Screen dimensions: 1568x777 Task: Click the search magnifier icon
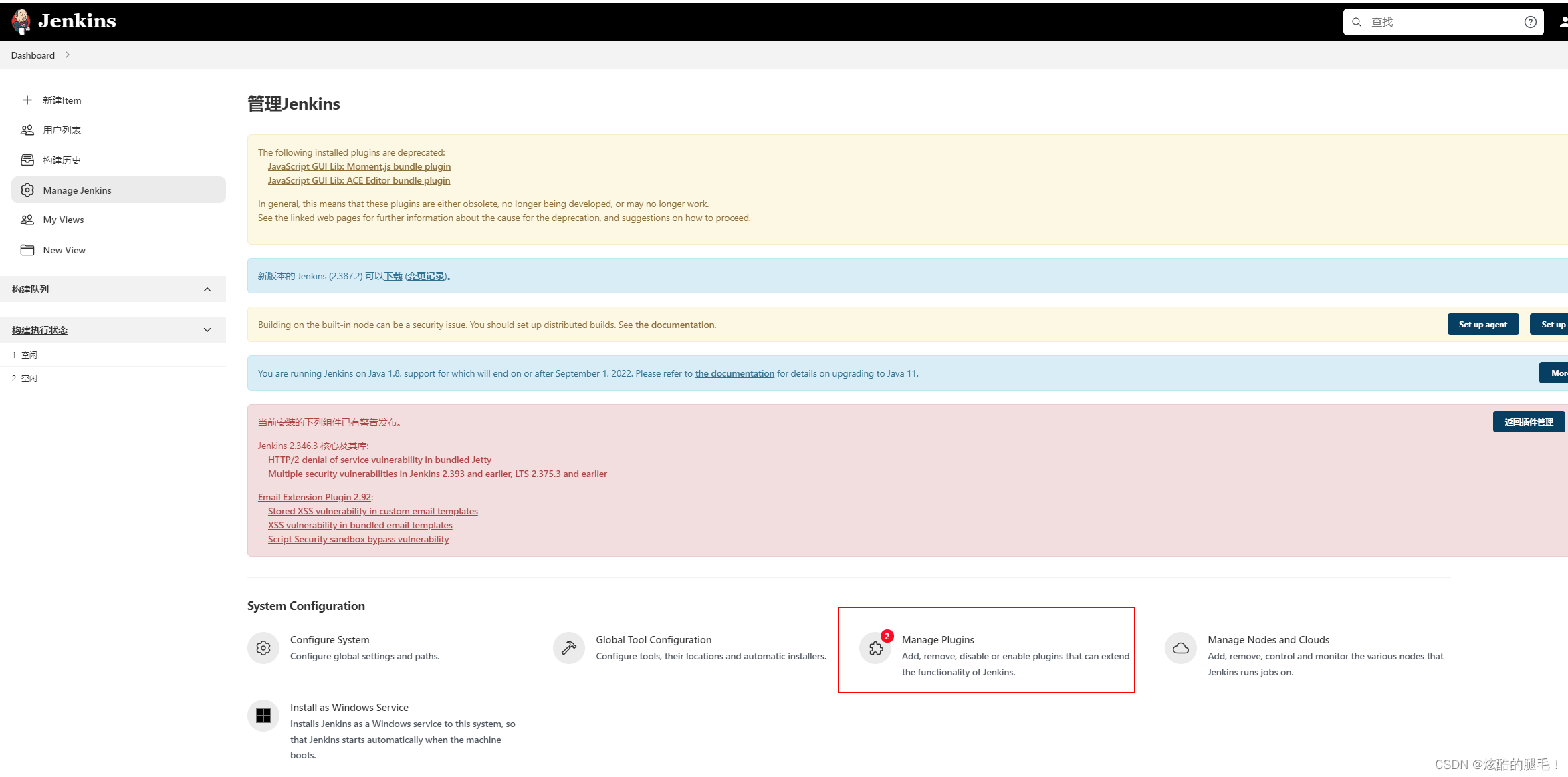[x=1357, y=22]
